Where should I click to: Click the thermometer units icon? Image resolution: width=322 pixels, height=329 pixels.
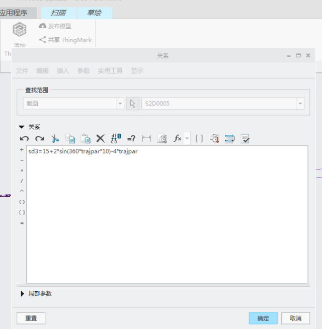click(214, 139)
